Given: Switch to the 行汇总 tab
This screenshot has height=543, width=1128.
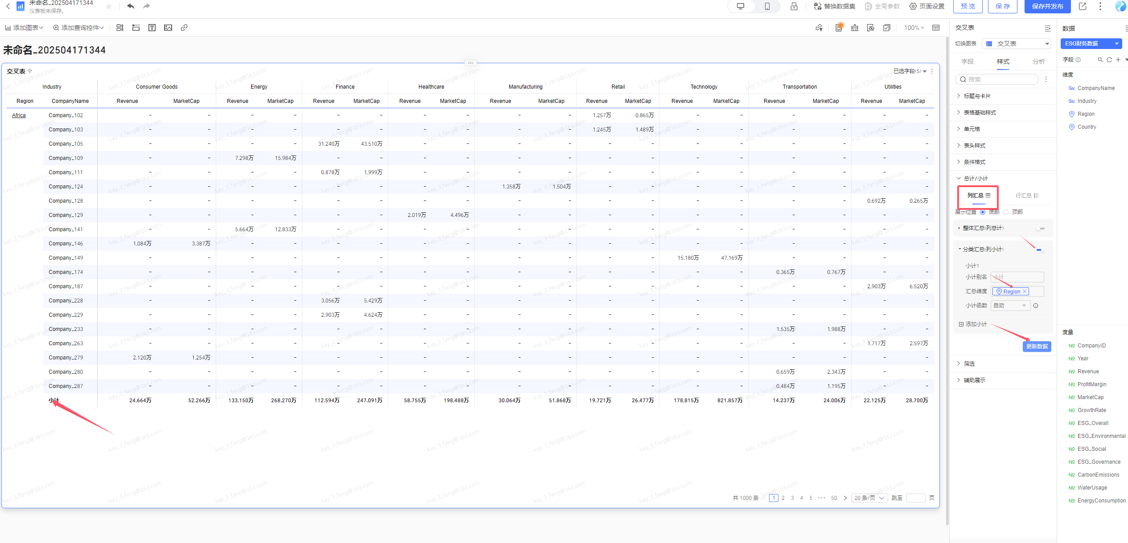Looking at the screenshot, I should [1026, 196].
